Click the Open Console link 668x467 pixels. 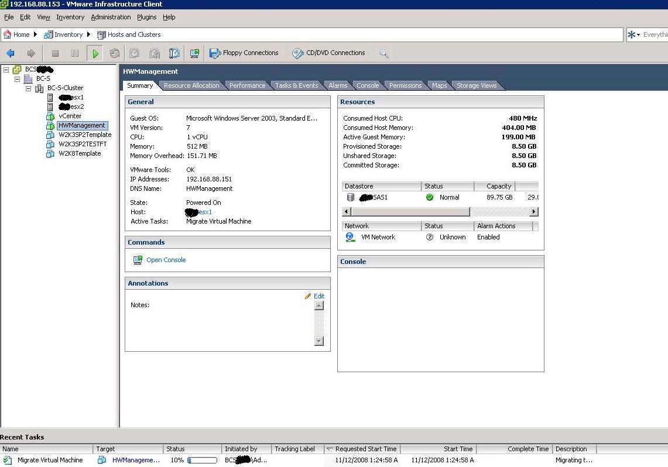point(166,260)
